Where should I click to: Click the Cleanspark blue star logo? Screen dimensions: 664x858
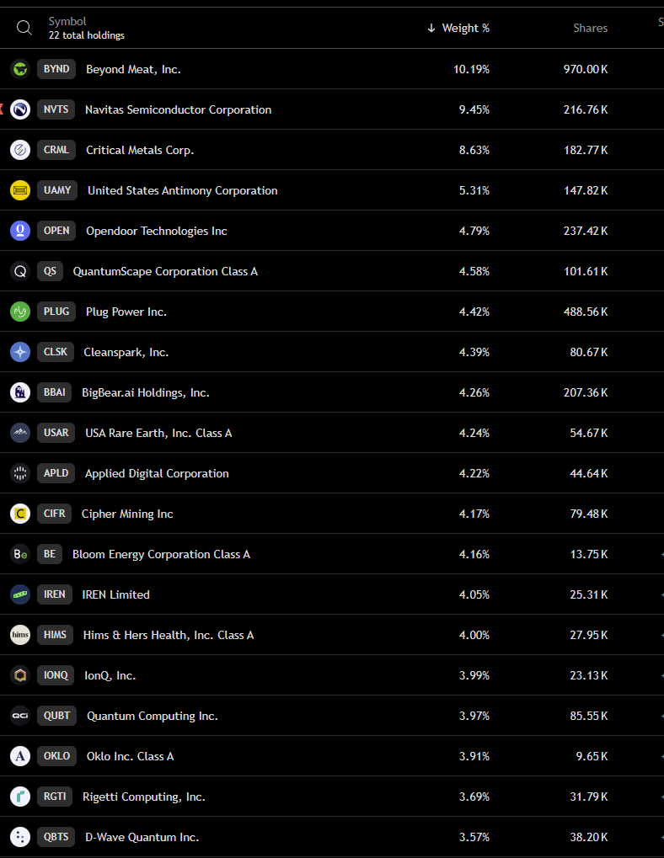(x=20, y=352)
